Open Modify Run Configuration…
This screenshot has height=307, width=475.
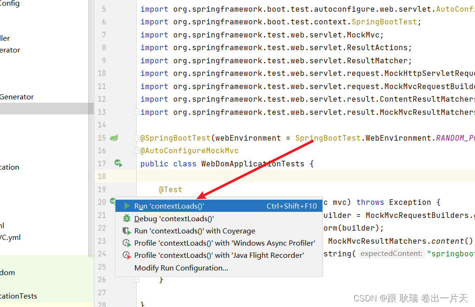point(219,268)
